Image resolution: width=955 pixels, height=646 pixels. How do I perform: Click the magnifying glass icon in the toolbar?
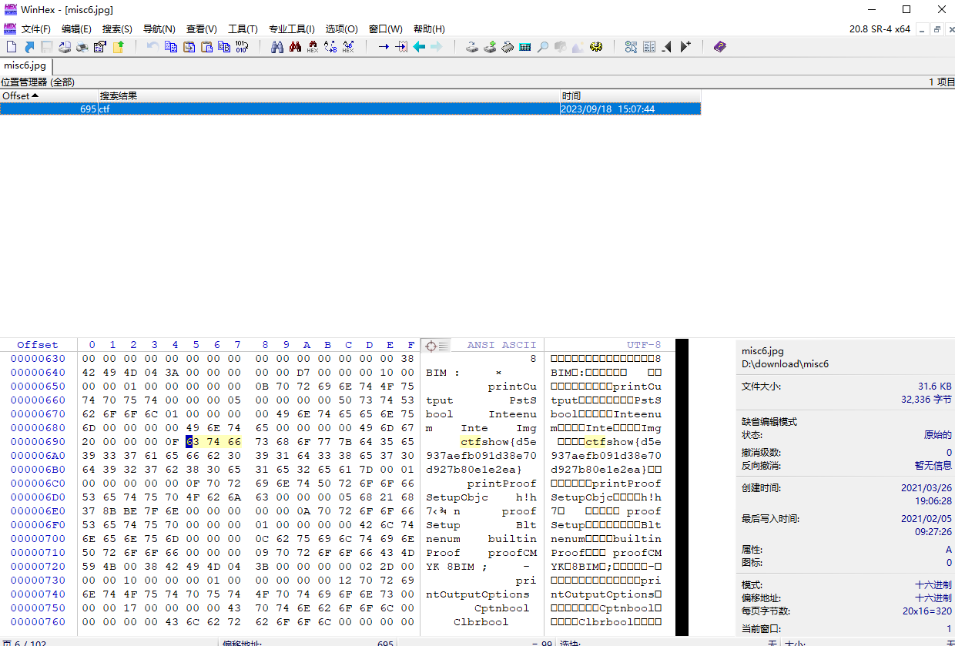click(x=543, y=47)
